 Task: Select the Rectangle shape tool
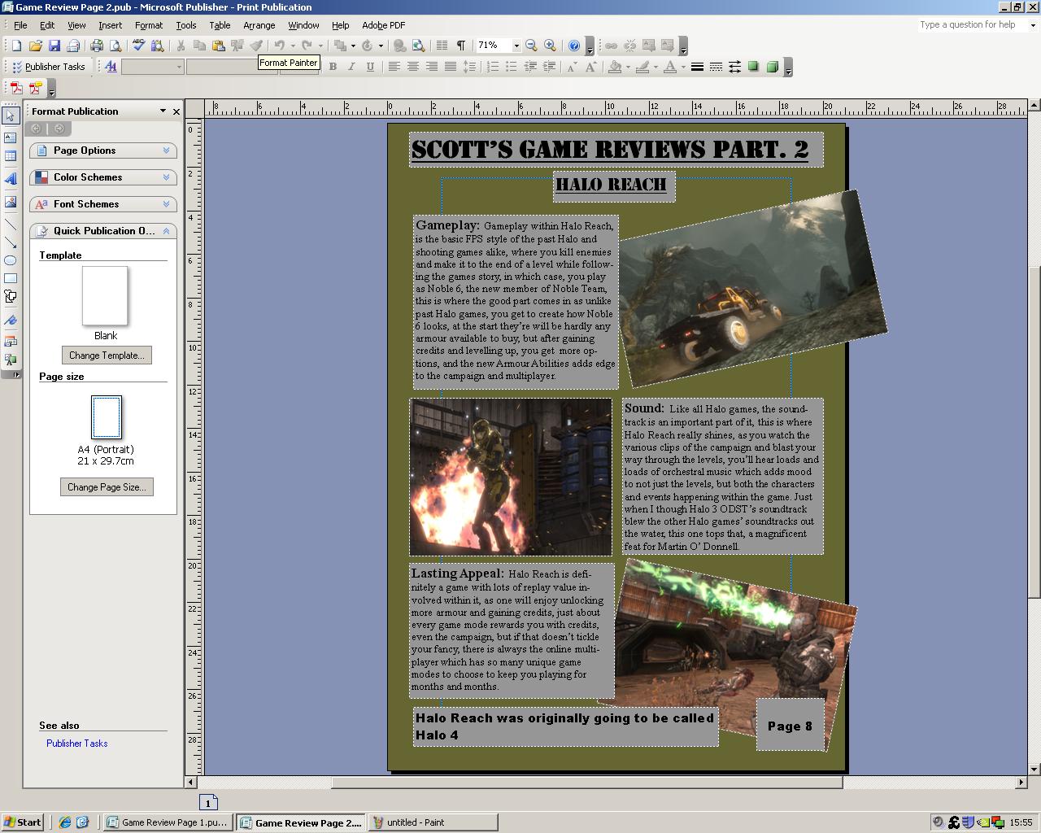click(x=11, y=278)
